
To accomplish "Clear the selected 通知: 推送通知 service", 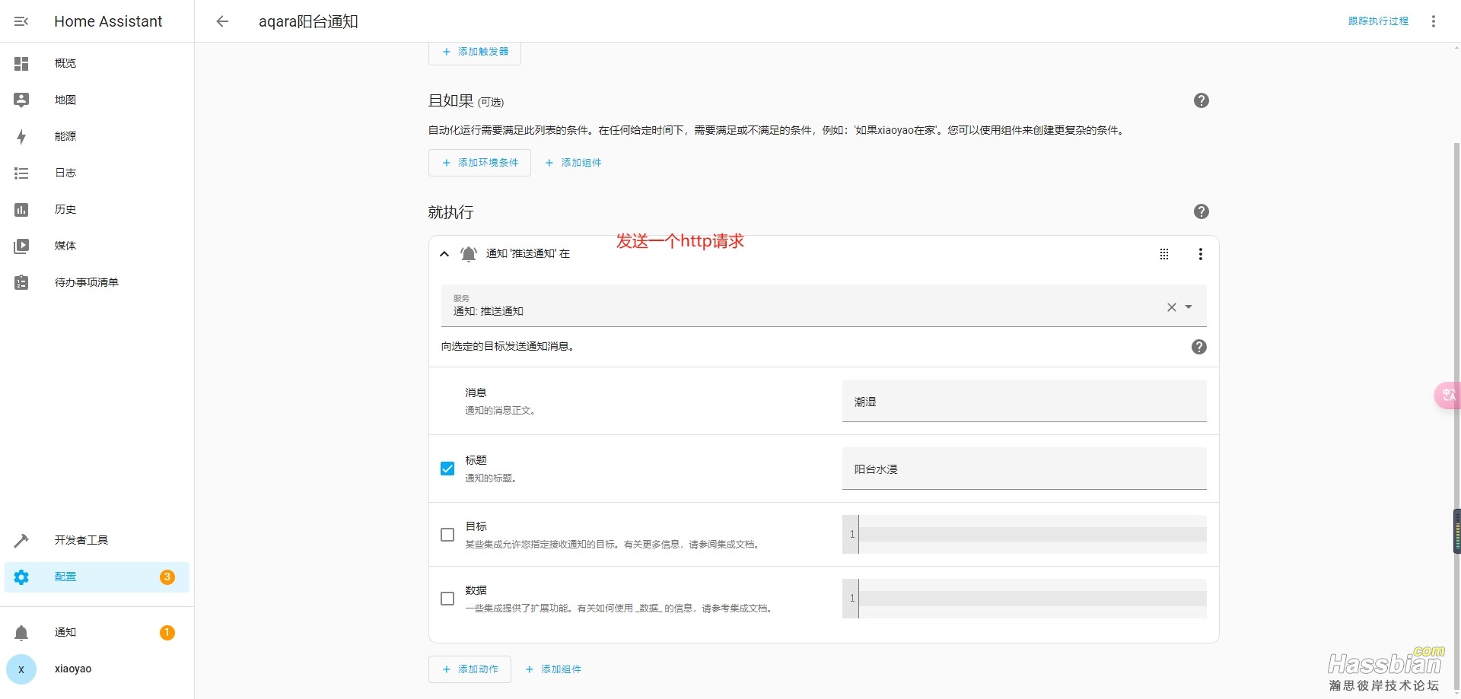I will [x=1172, y=307].
